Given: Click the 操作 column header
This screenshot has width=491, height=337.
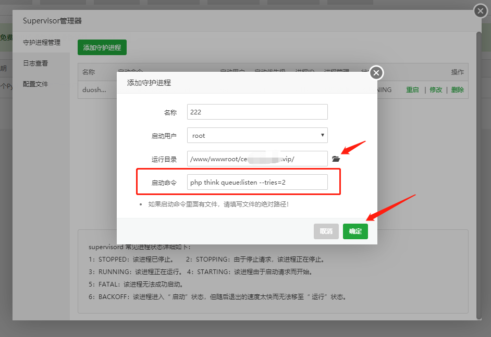Looking at the screenshot, I should [x=458, y=72].
